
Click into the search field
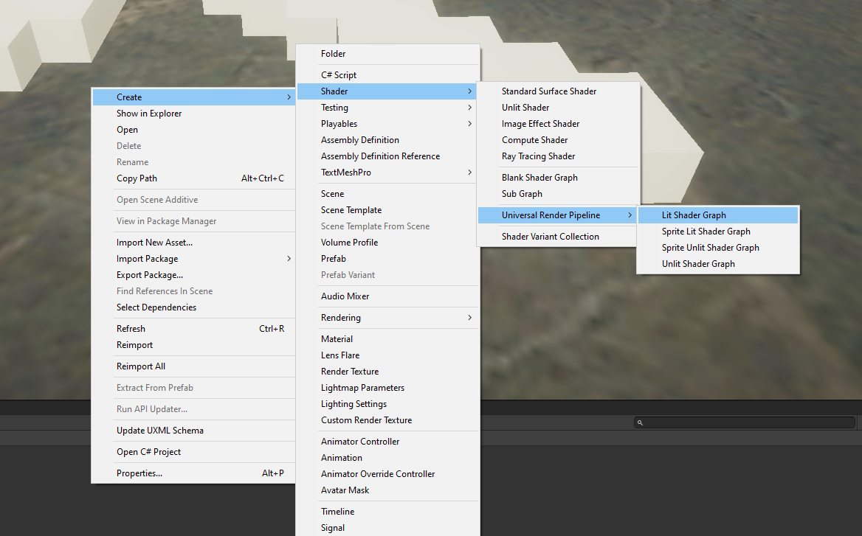tap(738, 422)
